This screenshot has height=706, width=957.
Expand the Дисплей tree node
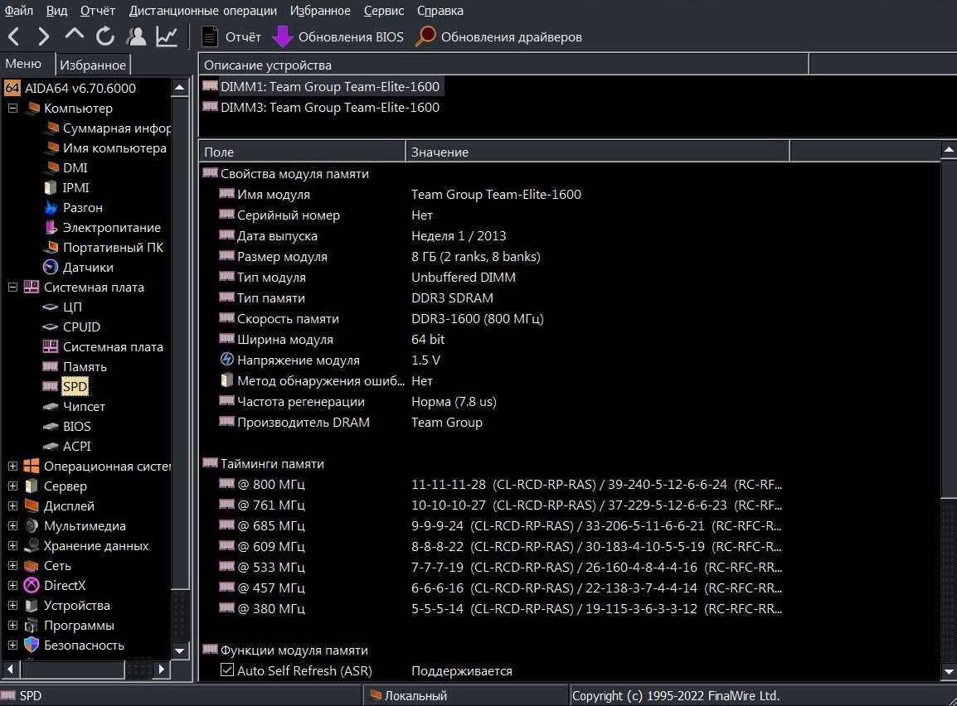click(12, 505)
